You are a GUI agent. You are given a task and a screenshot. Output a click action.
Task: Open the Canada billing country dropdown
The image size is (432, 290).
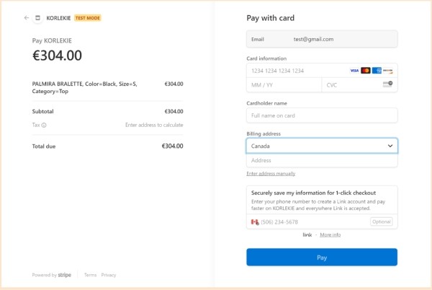click(322, 146)
